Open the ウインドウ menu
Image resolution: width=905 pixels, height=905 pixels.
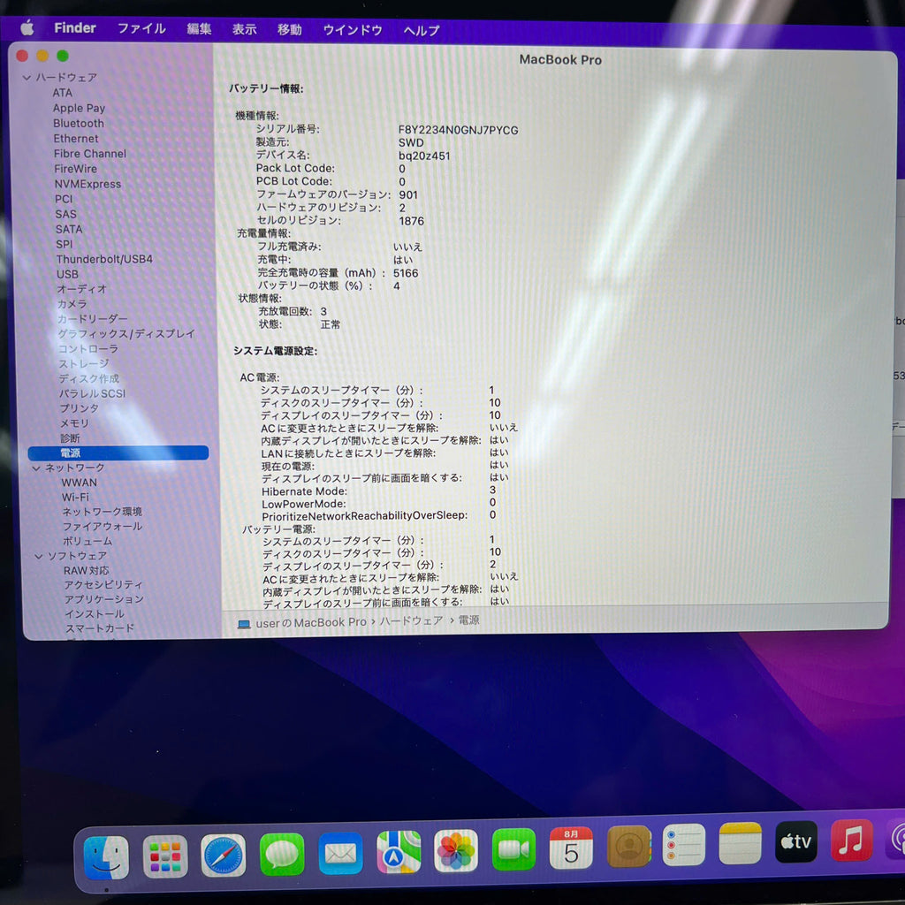pyautogui.click(x=353, y=30)
